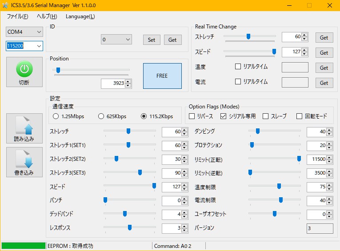This screenshot has width=340, height=251.
Task: Increase ダンピング value with up arrow
Action: click(329, 130)
